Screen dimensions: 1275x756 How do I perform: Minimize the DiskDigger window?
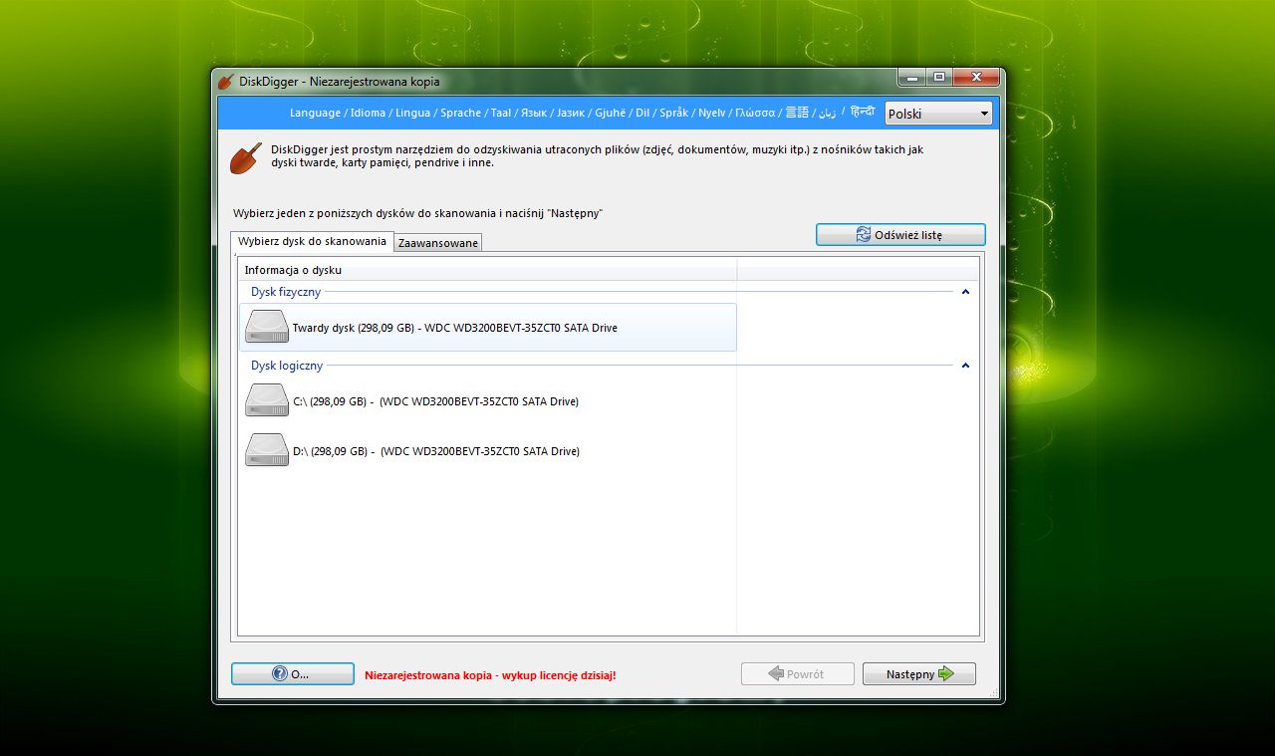[x=911, y=77]
